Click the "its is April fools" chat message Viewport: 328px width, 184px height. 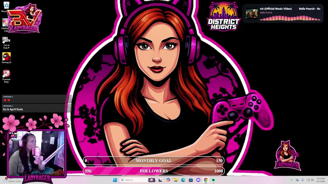click(13, 109)
